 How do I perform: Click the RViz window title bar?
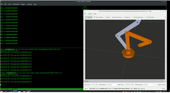(x=125, y=11)
